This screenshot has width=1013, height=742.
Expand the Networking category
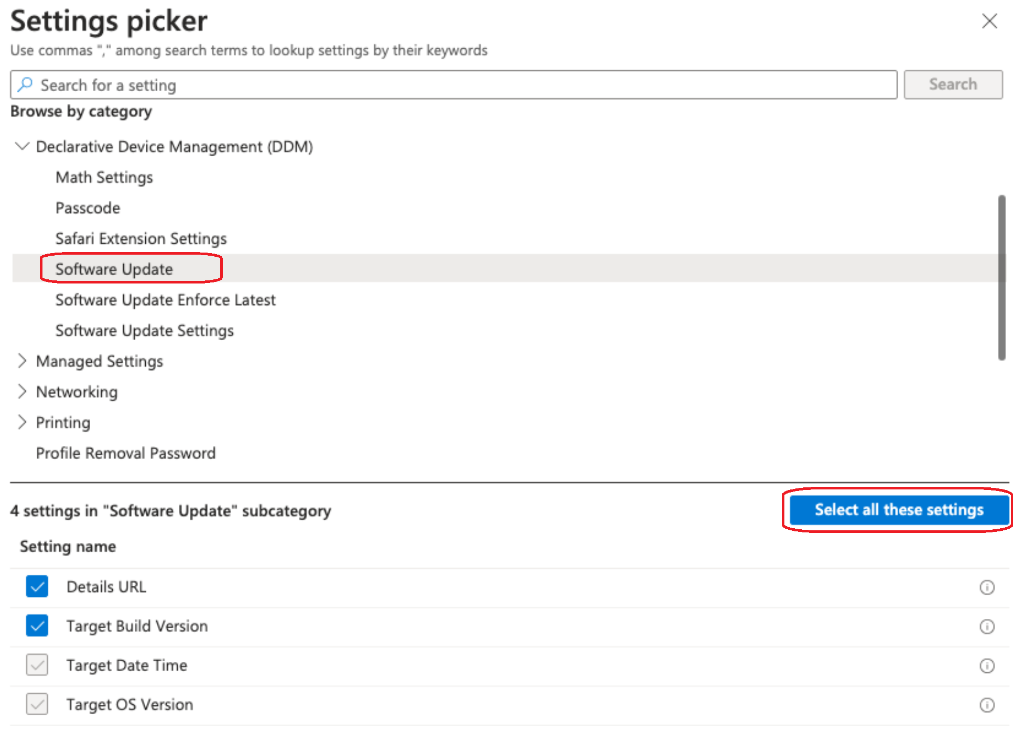pyautogui.click(x=21, y=391)
